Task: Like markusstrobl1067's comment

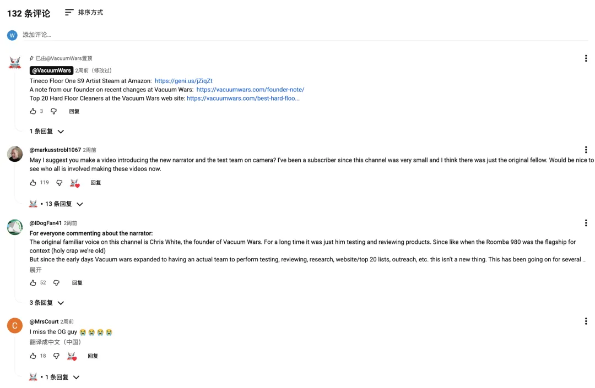Action: click(x=33, y=183)
